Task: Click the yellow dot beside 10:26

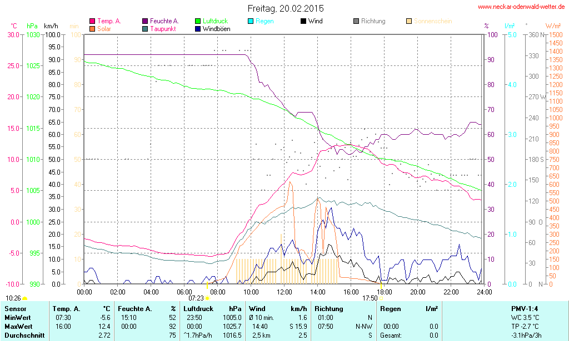Action: pos(24,298)
